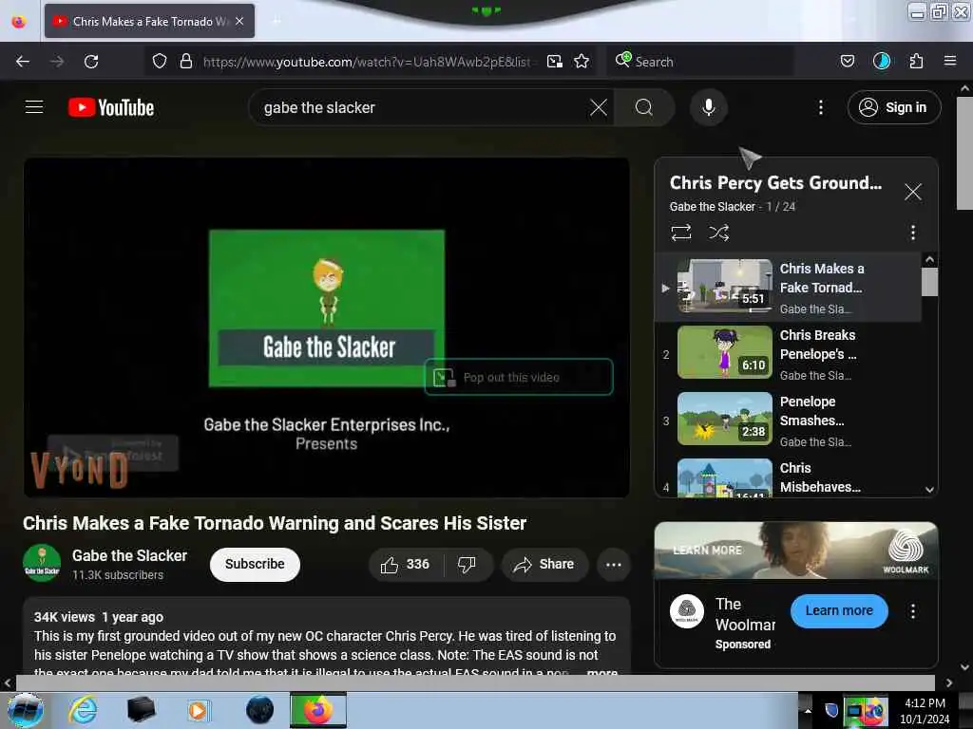
Task: Open Windows Media Player taskbar icon
Action: [199, 710]
